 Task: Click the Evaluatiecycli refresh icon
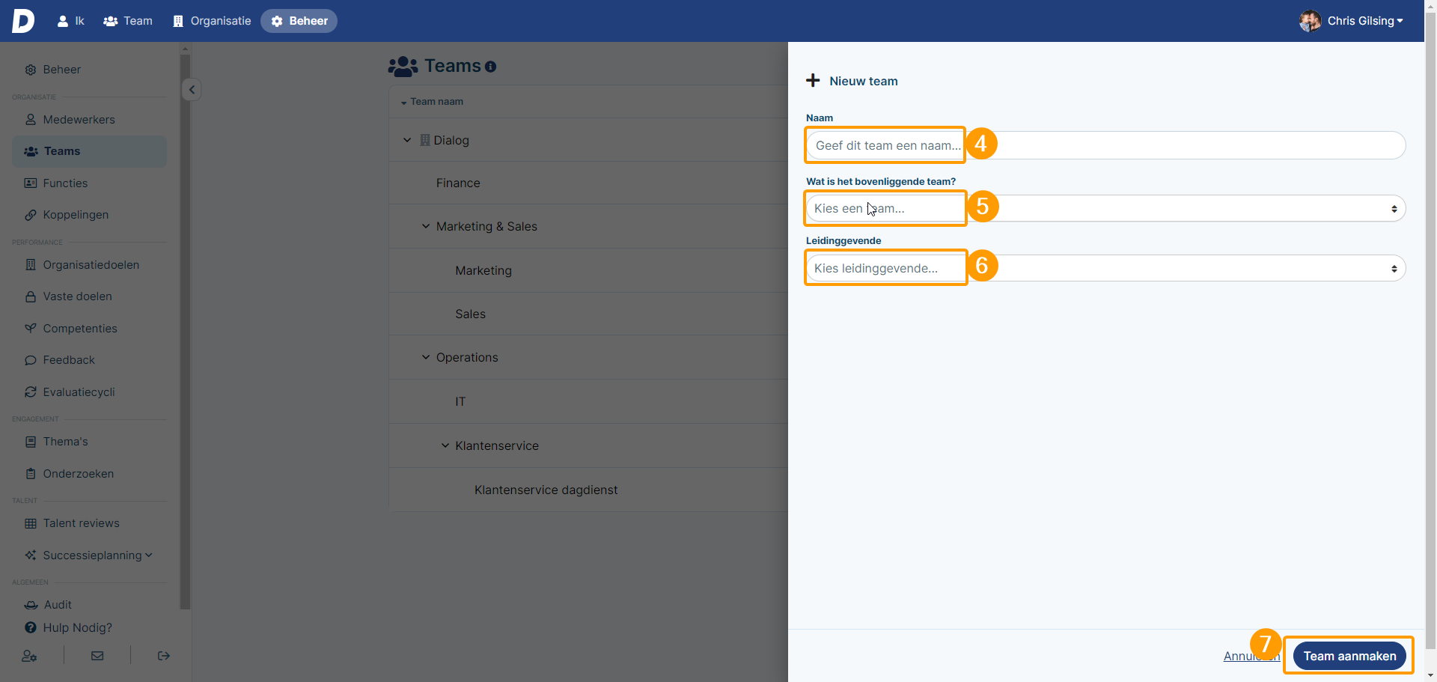(x=31, y=392)
